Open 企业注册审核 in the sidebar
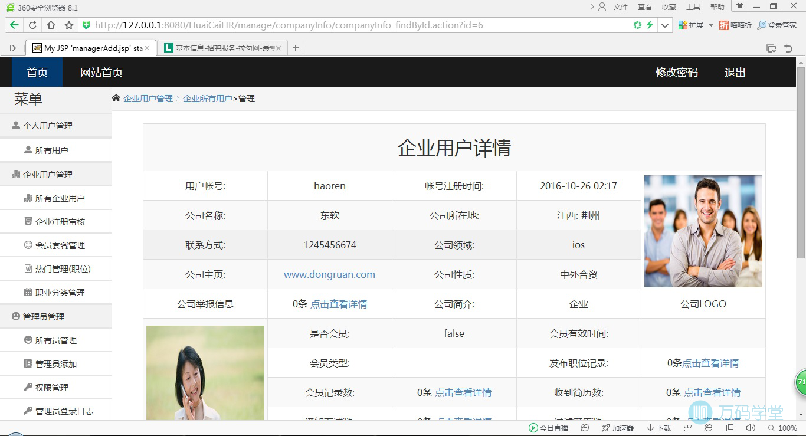The height and width of the screenshot is (436, 806). click(x=55, y=222)
